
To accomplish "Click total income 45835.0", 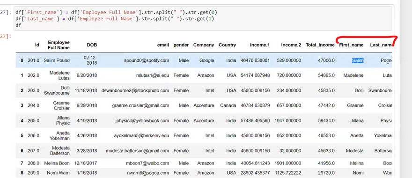I will pyautogui.click(x=326, y=90).
